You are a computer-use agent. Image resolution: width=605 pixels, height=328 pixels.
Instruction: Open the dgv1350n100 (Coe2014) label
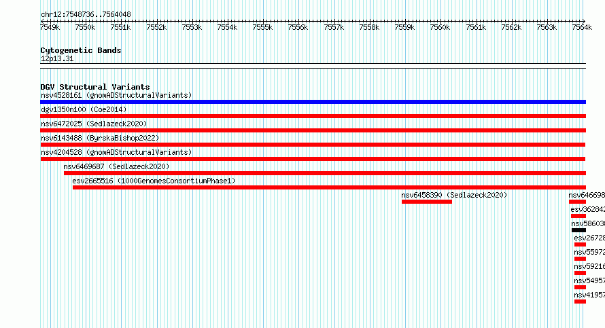click(84, 109)
